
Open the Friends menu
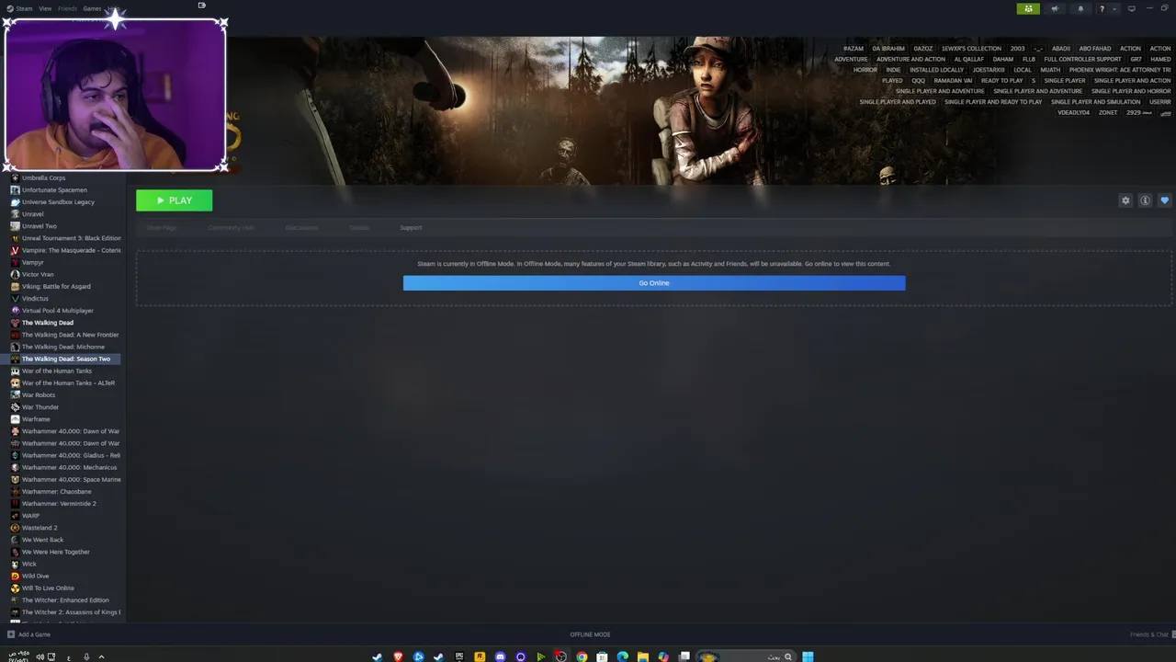(68, 8)
